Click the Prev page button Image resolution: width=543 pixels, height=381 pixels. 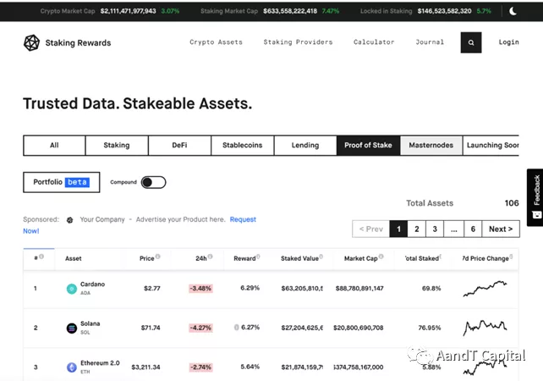(371, 229)
